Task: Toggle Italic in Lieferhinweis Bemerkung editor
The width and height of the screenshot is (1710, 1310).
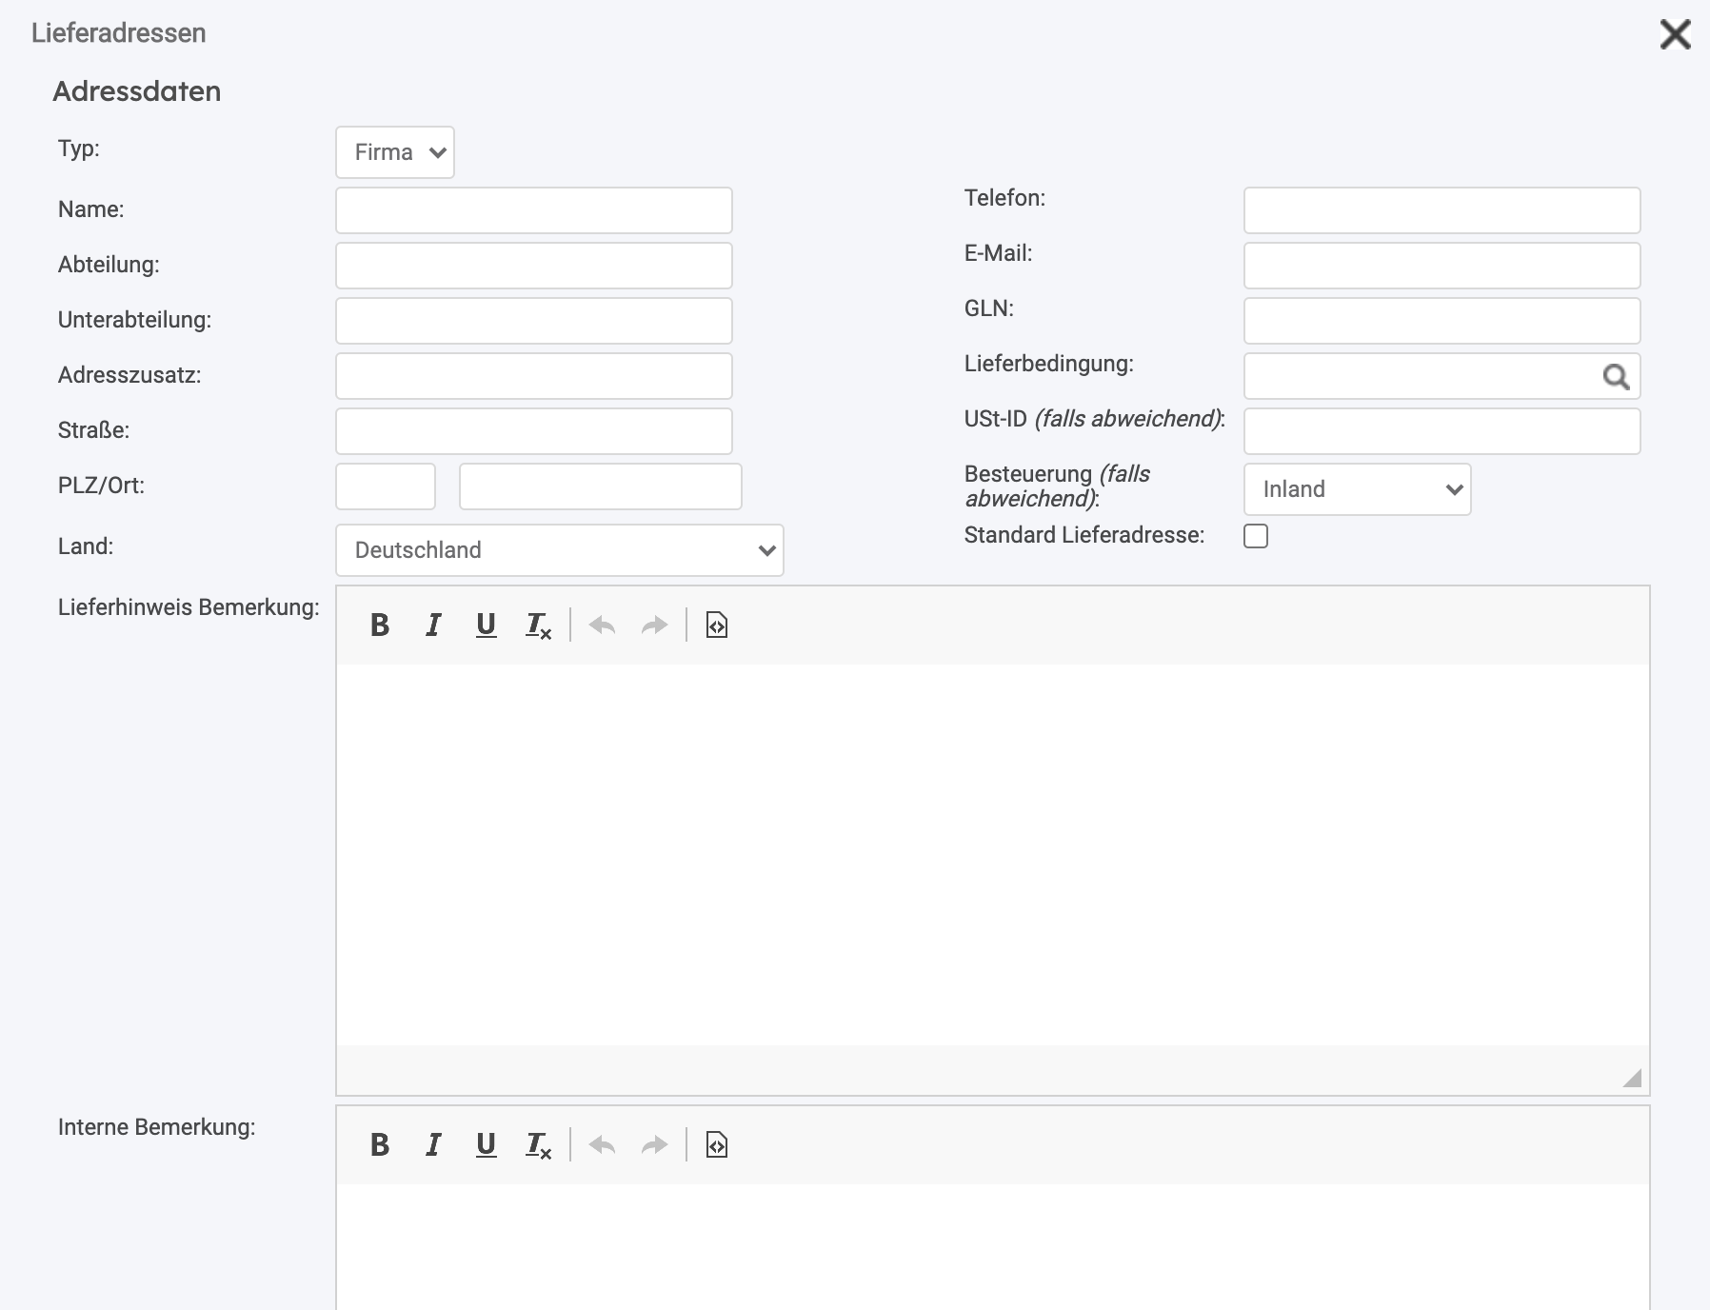Action: coord(433,625)
